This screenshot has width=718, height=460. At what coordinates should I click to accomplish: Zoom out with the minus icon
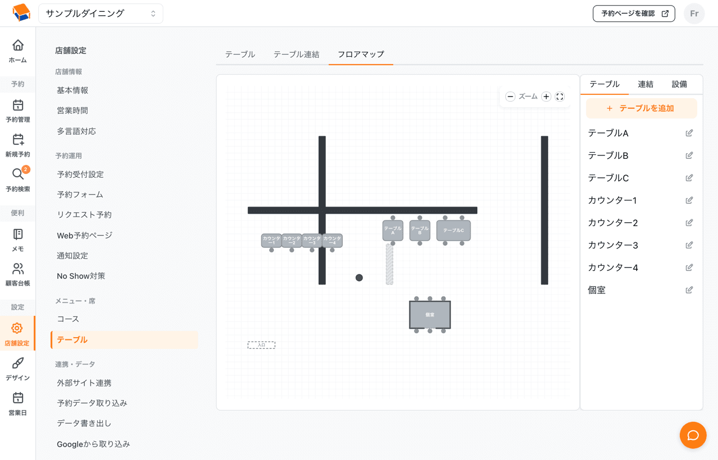click(510, 96)
